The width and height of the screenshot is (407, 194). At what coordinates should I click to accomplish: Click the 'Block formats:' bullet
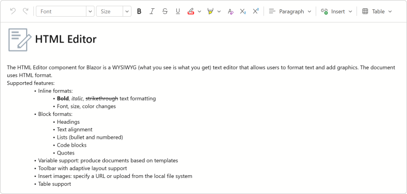point(55,114)
